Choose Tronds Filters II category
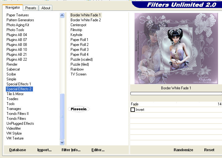 18,114
